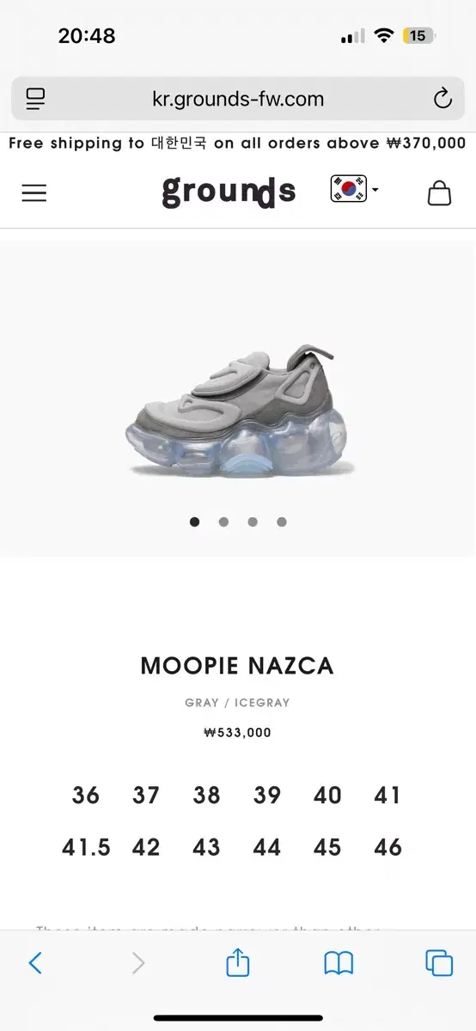Pick size 46 option
The width and height of the screenshot is (476, 1031).
tap(388, 848)
